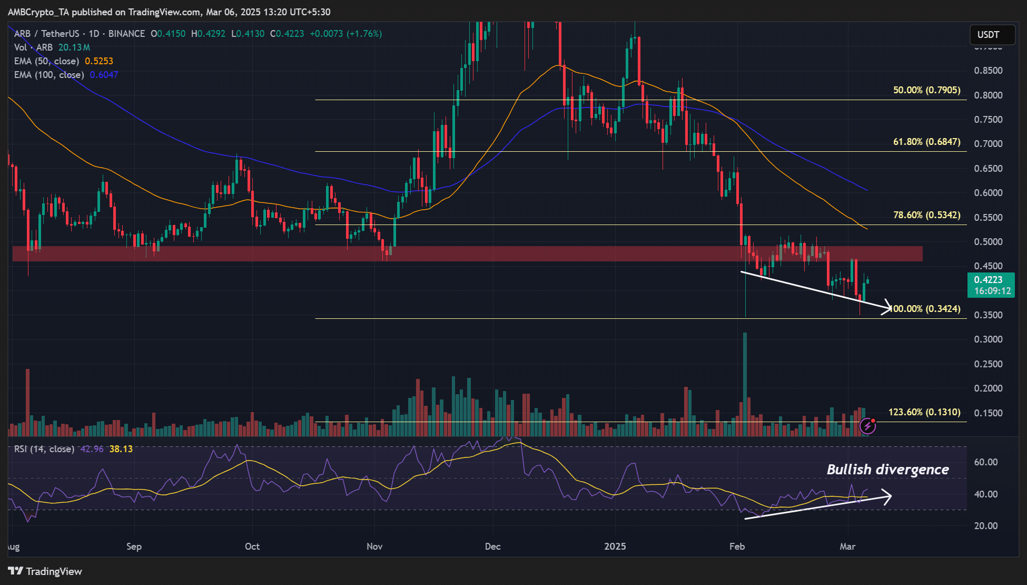Click the Dec label on time axis

(492, 547)
